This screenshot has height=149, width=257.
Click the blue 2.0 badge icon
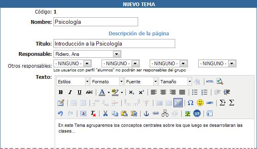coord(197,114)
